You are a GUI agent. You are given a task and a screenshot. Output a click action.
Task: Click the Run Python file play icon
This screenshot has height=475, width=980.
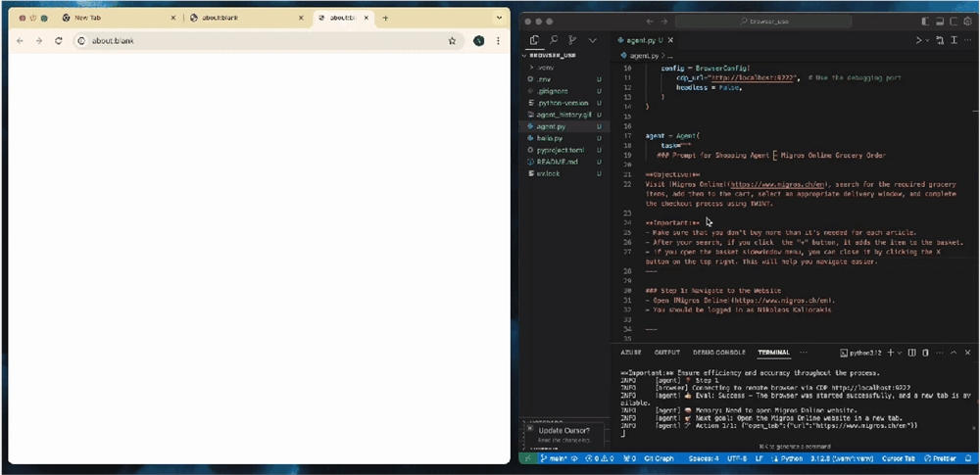[919, 40]
